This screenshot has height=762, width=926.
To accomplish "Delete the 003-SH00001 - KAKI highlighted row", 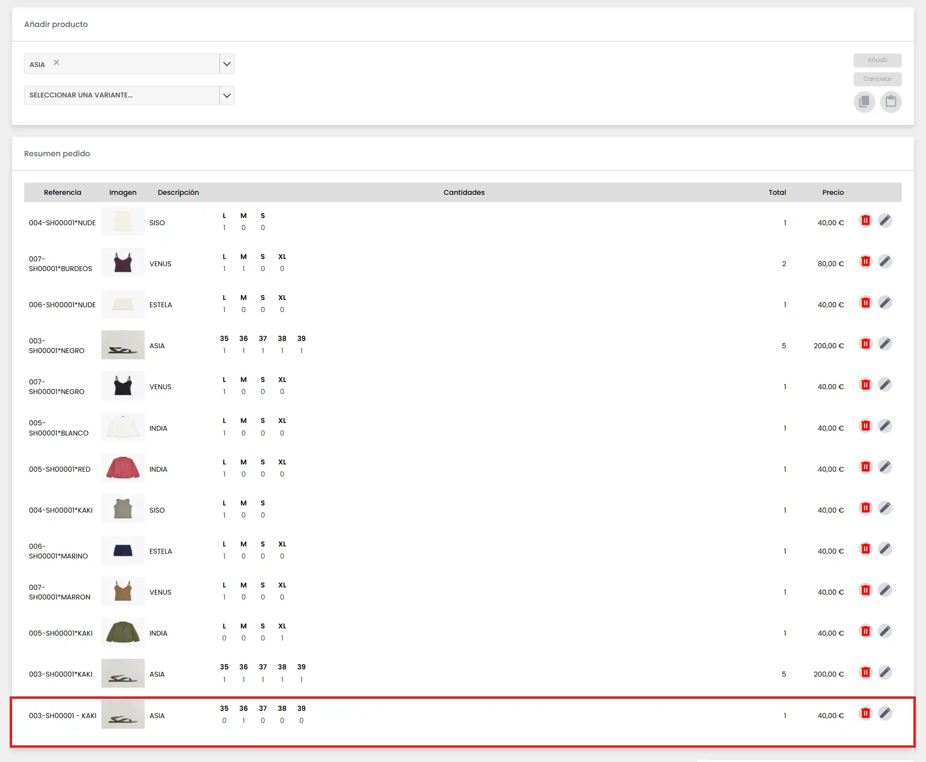I will click(866, 713).
